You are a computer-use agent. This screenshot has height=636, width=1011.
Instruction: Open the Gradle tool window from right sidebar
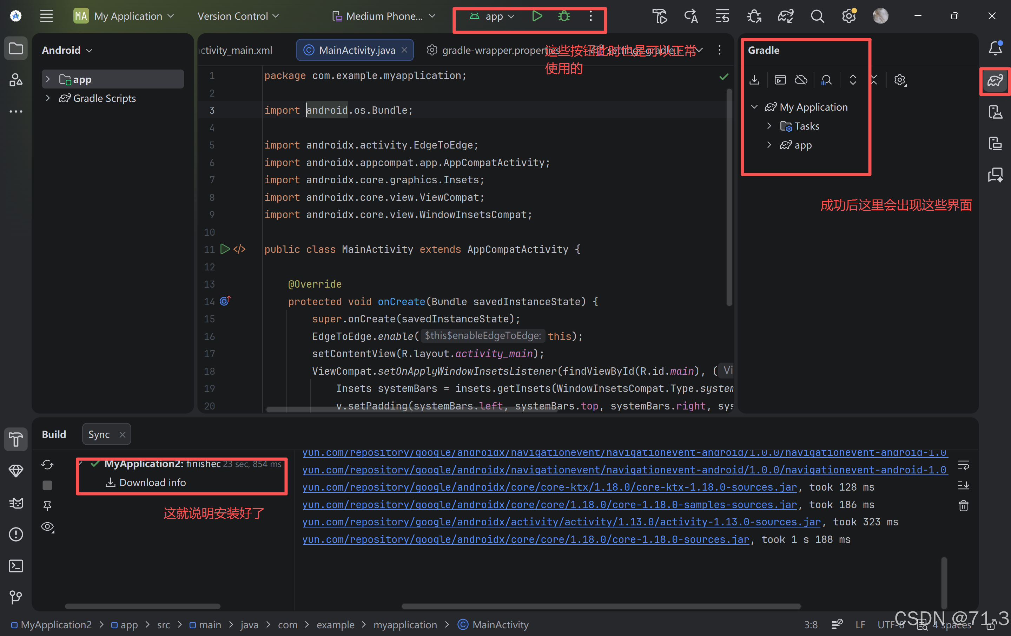[995, 81]
